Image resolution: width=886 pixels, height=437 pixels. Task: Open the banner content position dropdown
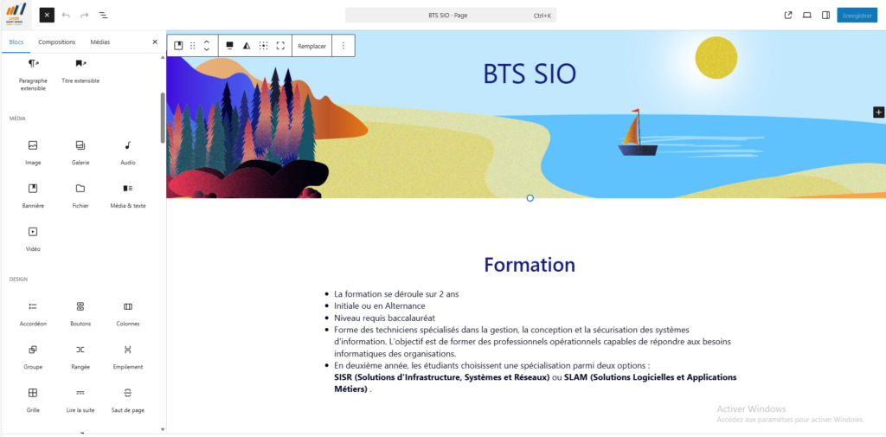[263, 46]
